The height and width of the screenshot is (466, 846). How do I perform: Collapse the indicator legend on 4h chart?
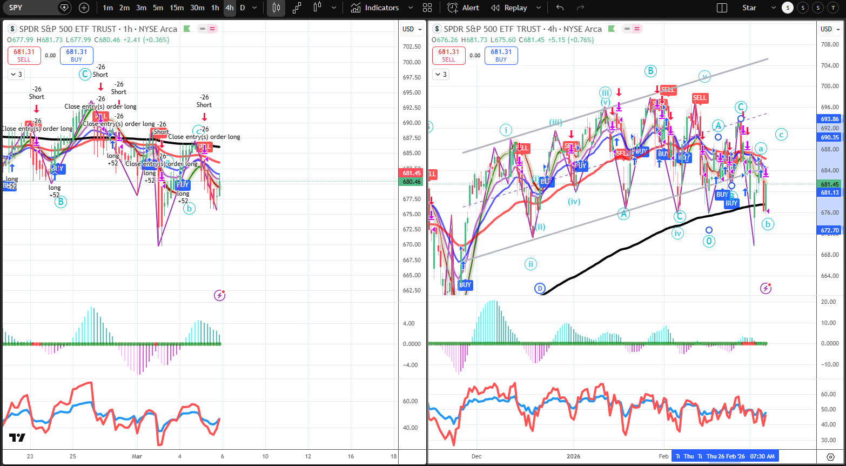pos(441,74)
